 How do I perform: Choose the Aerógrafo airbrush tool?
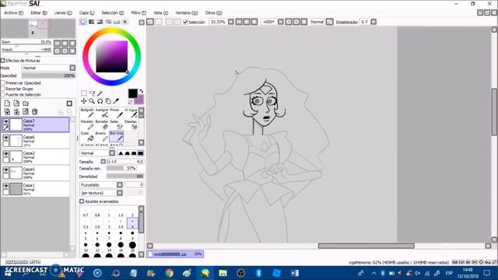[102, 113]
